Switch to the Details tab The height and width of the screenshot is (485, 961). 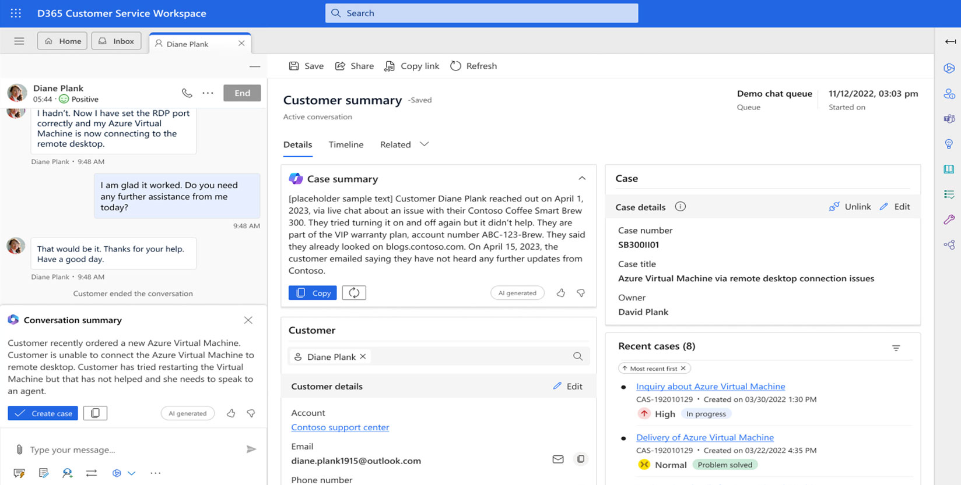point(297,144)
